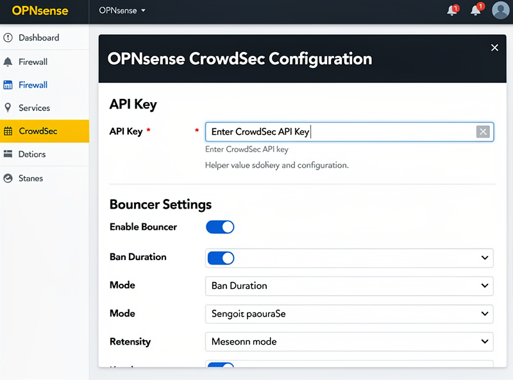Click the Ban Duration label
The height and width of the screenshot is (380, 513).
pos(138,257)
